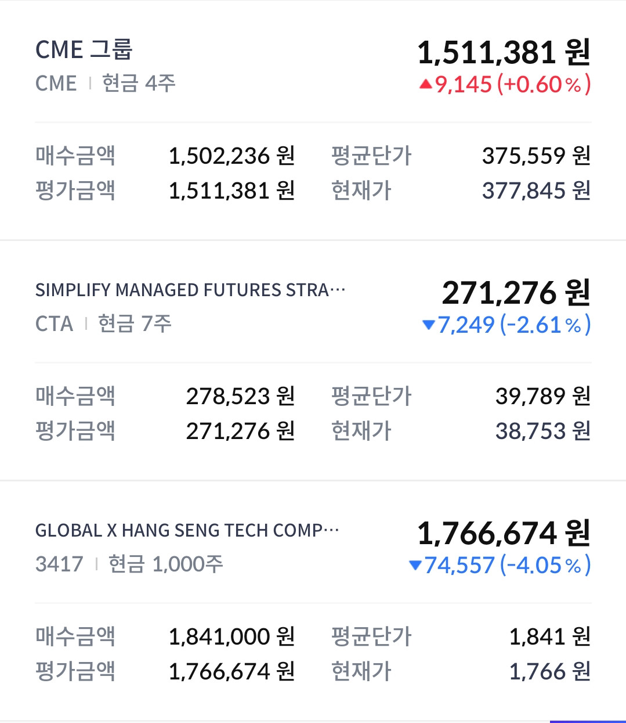Click the blue down-triangle on Hang Seng Tech
This screenshot has height=723, width=626.
(415, 565)
